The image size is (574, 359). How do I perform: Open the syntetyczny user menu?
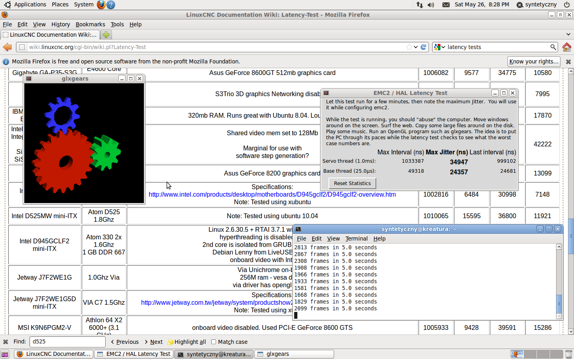point(537,5)
